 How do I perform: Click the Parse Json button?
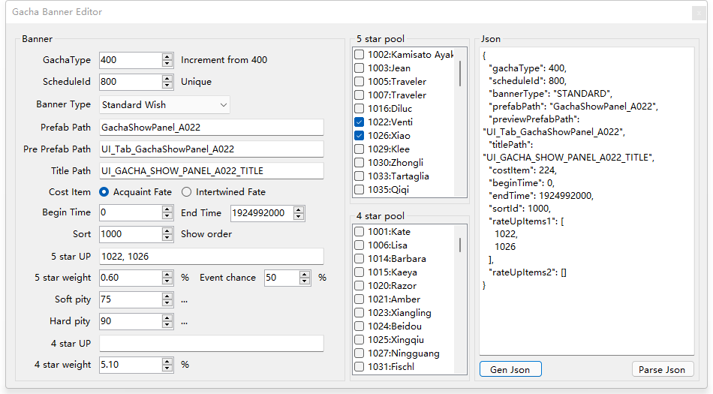click(x=662, y=369)
